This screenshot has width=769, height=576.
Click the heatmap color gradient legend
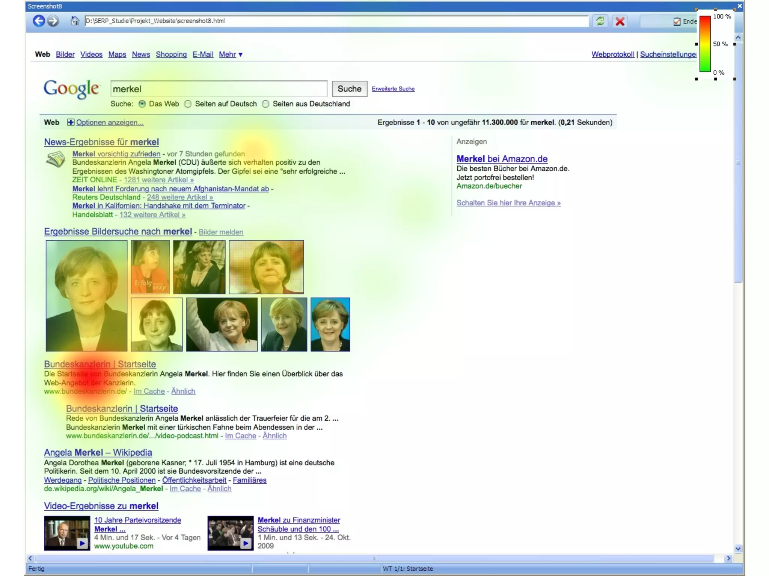click(x=705, y=44)
